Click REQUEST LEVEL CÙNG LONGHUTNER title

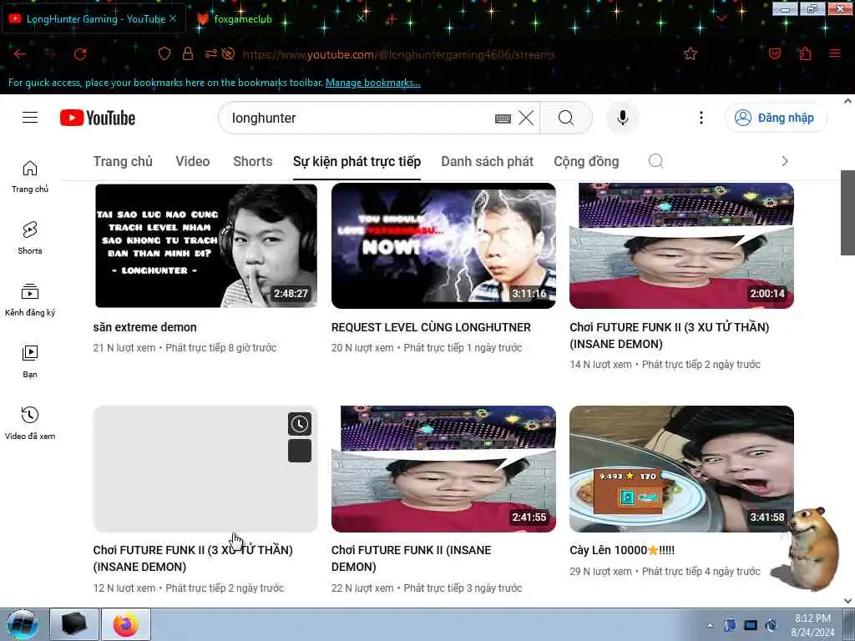(x=431, y=327)
